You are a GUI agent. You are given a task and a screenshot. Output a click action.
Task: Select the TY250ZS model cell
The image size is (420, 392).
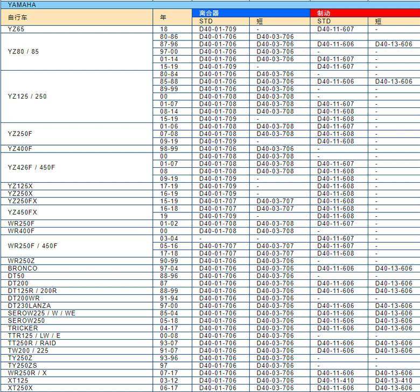tap(76, 366)
